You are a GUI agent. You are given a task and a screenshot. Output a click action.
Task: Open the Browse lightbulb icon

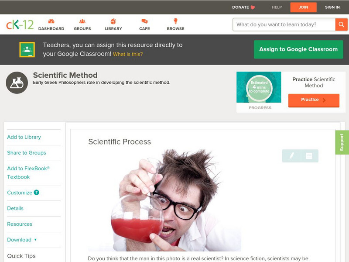click(x=175, y=21)
